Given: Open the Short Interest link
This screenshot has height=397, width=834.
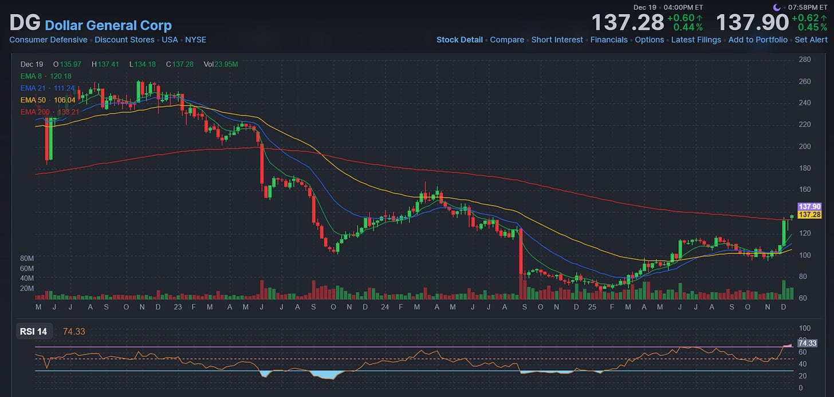Looking at the screenshot, I should coord(557,40).
